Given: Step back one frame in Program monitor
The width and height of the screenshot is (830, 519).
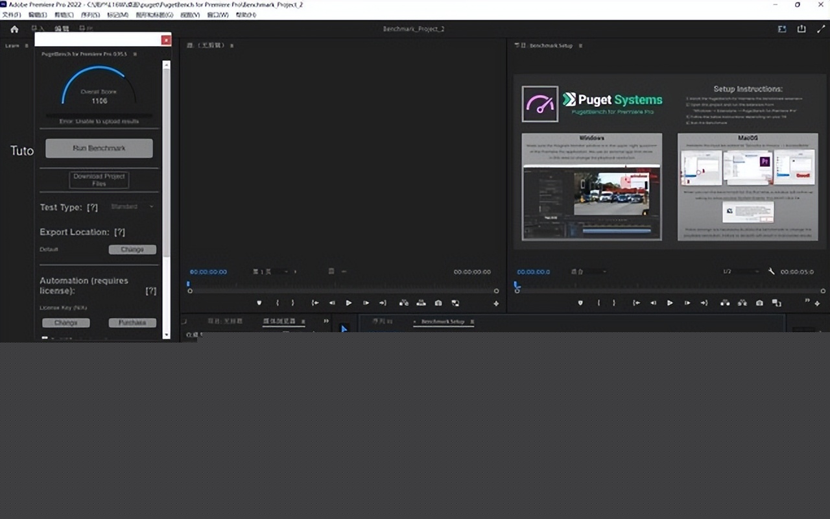Looking at the screenshot, I should coord(653,303).
